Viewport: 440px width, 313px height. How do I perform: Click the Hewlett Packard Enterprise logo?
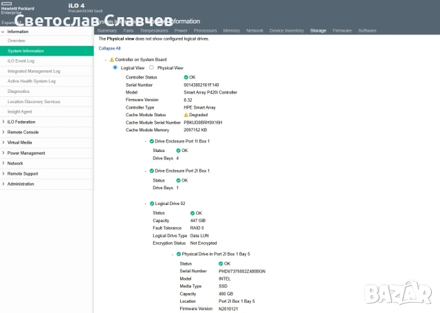click(x=17, y=8)
